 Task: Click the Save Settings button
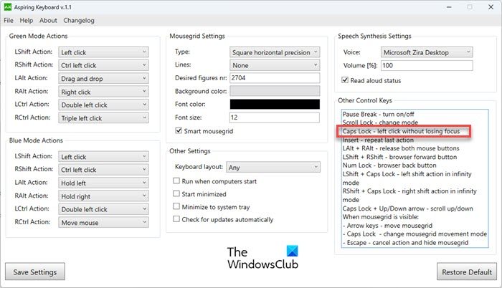point(35,272)
